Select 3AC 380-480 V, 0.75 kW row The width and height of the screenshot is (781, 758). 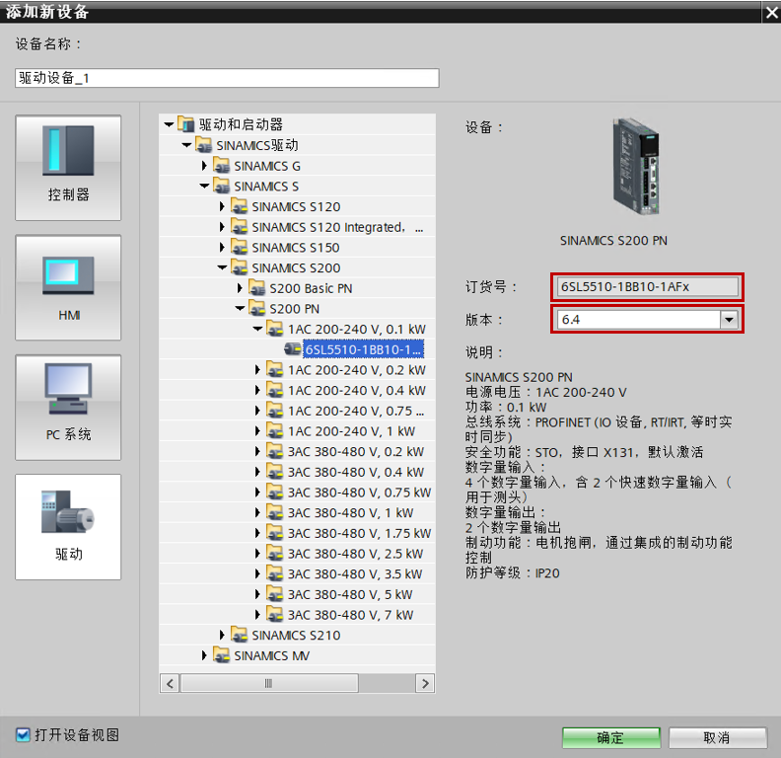tap(297, 493)
